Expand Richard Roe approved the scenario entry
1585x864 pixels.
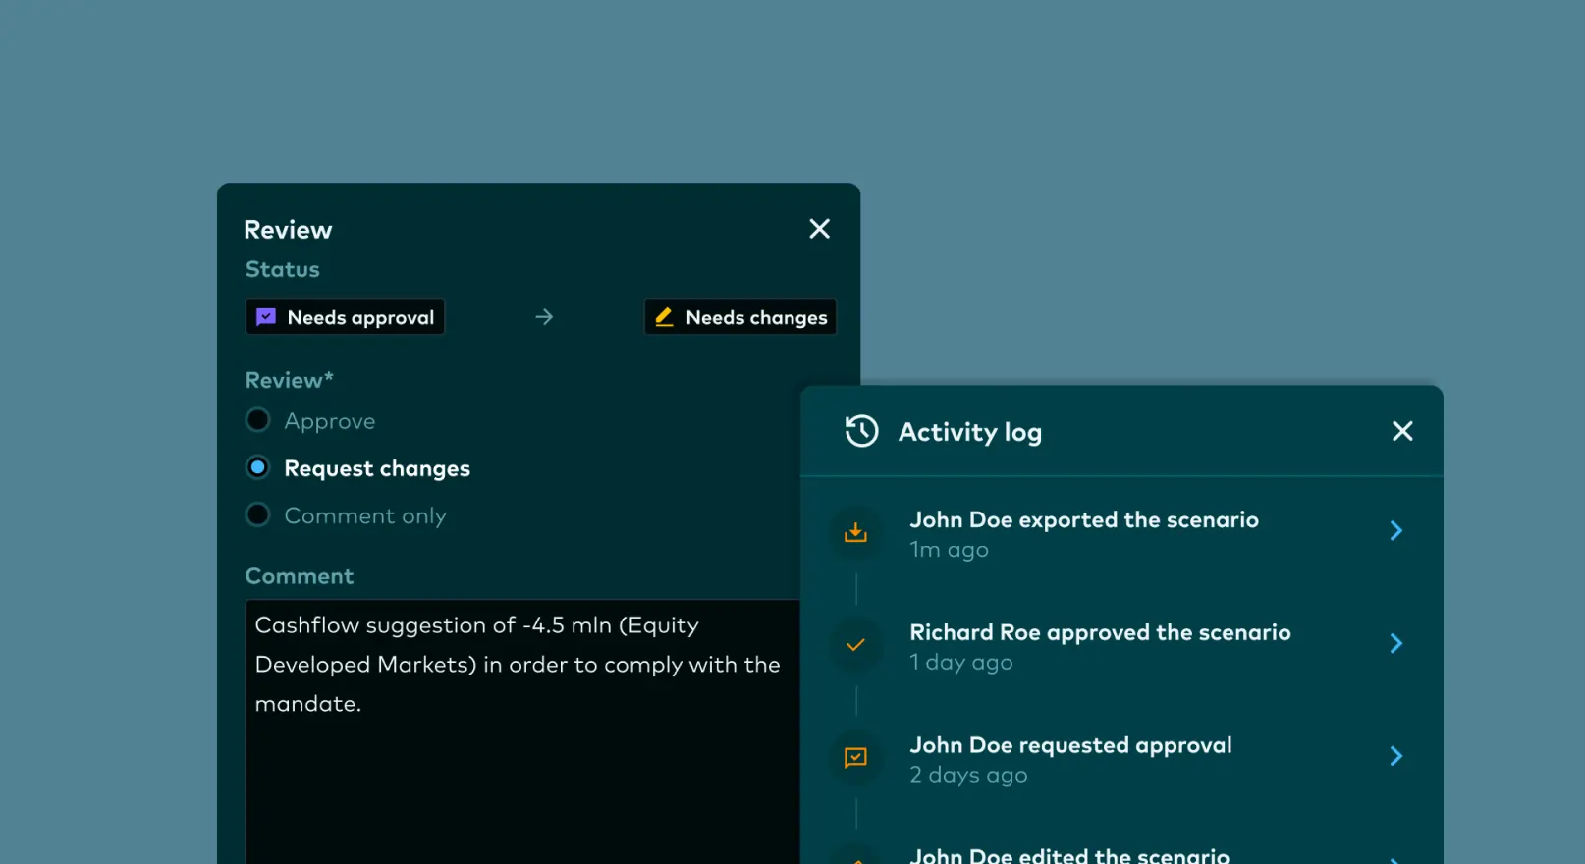click(1395, 644)
